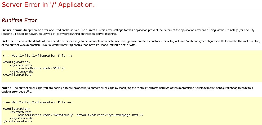Click the first closing </configuration> tag
The height and width of the screenshot is (125, 262).
(17, 75)
